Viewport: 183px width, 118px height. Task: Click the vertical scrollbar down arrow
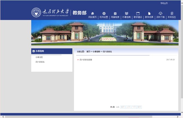182,112
